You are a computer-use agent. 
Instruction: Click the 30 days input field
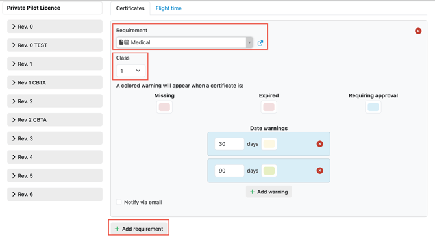coord(229,144)
